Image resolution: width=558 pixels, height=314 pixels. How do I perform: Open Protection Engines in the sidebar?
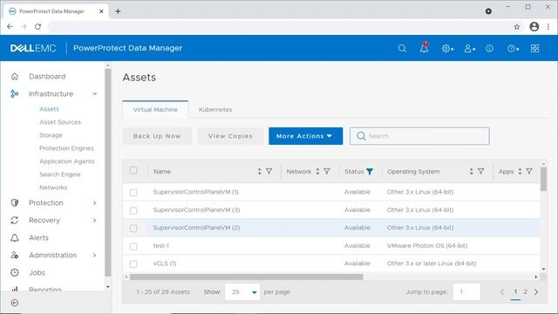click(x=66, y=148)
